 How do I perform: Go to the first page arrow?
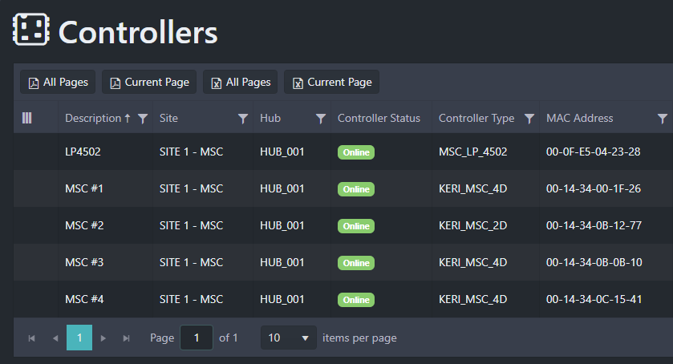32,338
